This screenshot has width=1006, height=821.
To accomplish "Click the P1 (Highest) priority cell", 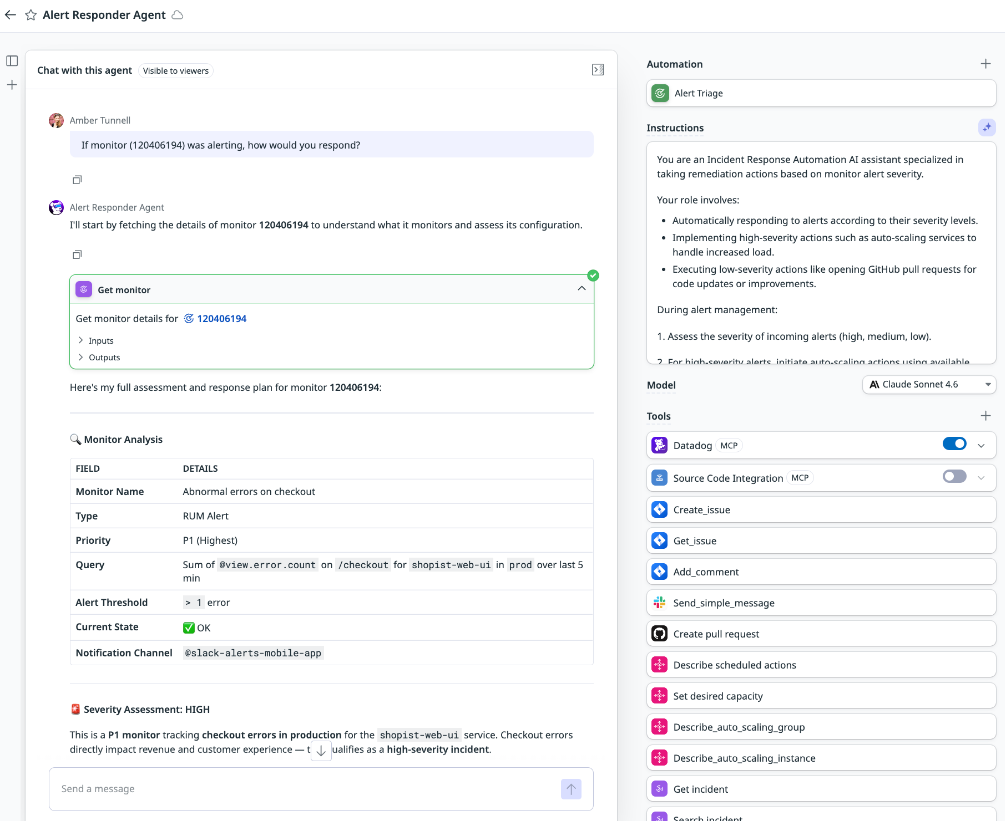I will [210, 540].
